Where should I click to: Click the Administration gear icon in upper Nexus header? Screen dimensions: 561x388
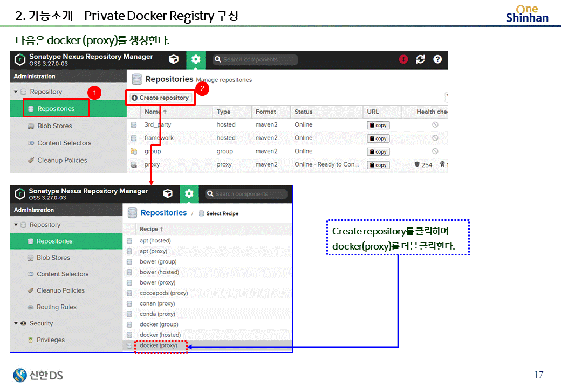pyautogui.click(x=196, y=59)
